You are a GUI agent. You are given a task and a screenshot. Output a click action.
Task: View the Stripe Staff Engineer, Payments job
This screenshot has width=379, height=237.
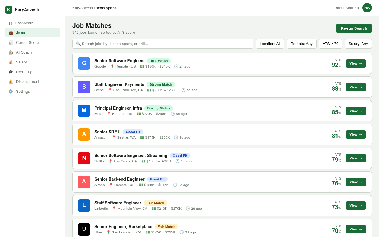click(x=356, y=87)
